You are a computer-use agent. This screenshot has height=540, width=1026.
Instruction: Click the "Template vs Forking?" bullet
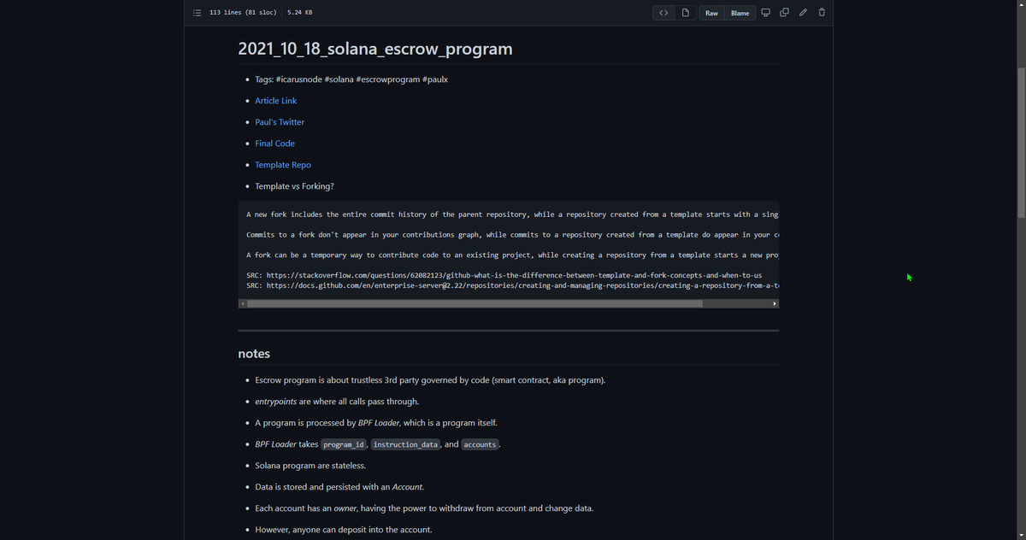(295, 186)
